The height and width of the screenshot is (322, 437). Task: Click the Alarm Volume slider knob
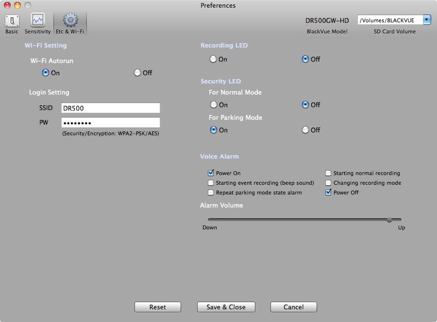[x=389, y=220]
